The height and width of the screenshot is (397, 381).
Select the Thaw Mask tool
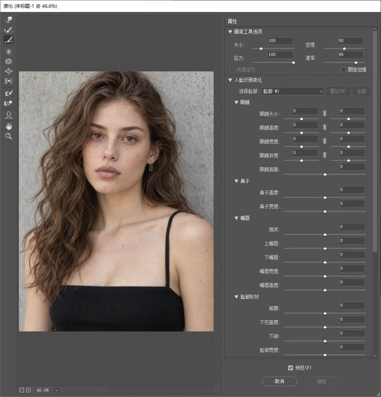tap(9, 103)
